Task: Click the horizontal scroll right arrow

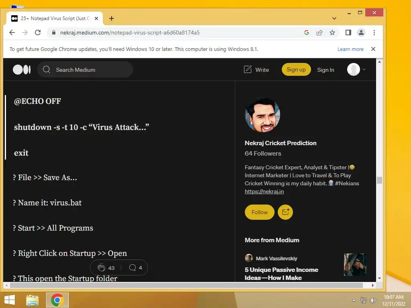Action: pyautogui.click(x=373, y=285)
